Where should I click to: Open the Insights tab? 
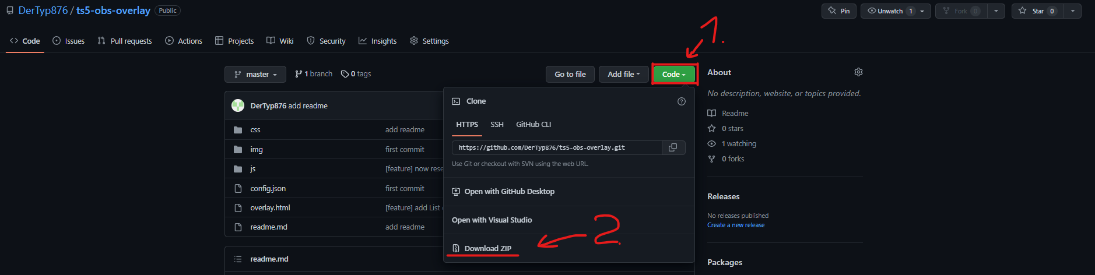pyautogui.click(x=377, y=41)
